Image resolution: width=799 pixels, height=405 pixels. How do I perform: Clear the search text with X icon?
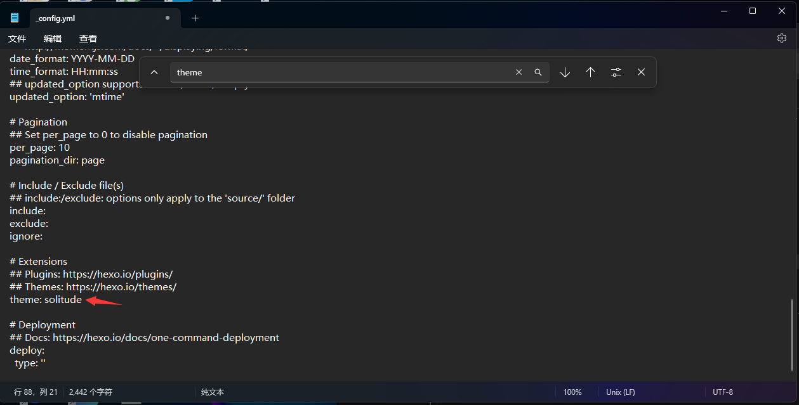(x=518, y=72)
